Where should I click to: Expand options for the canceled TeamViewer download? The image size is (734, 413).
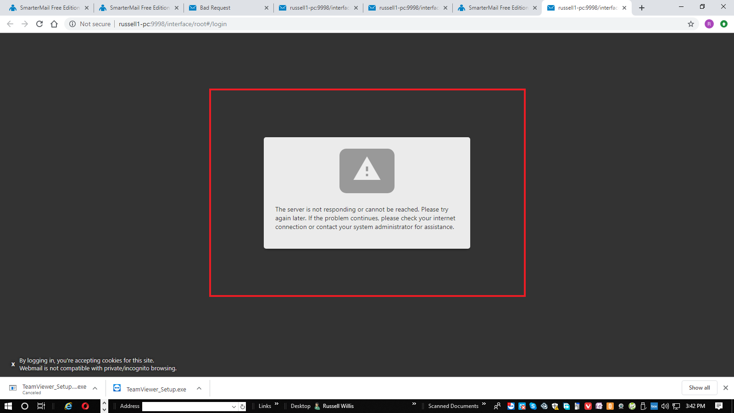[x=95, y=388]
